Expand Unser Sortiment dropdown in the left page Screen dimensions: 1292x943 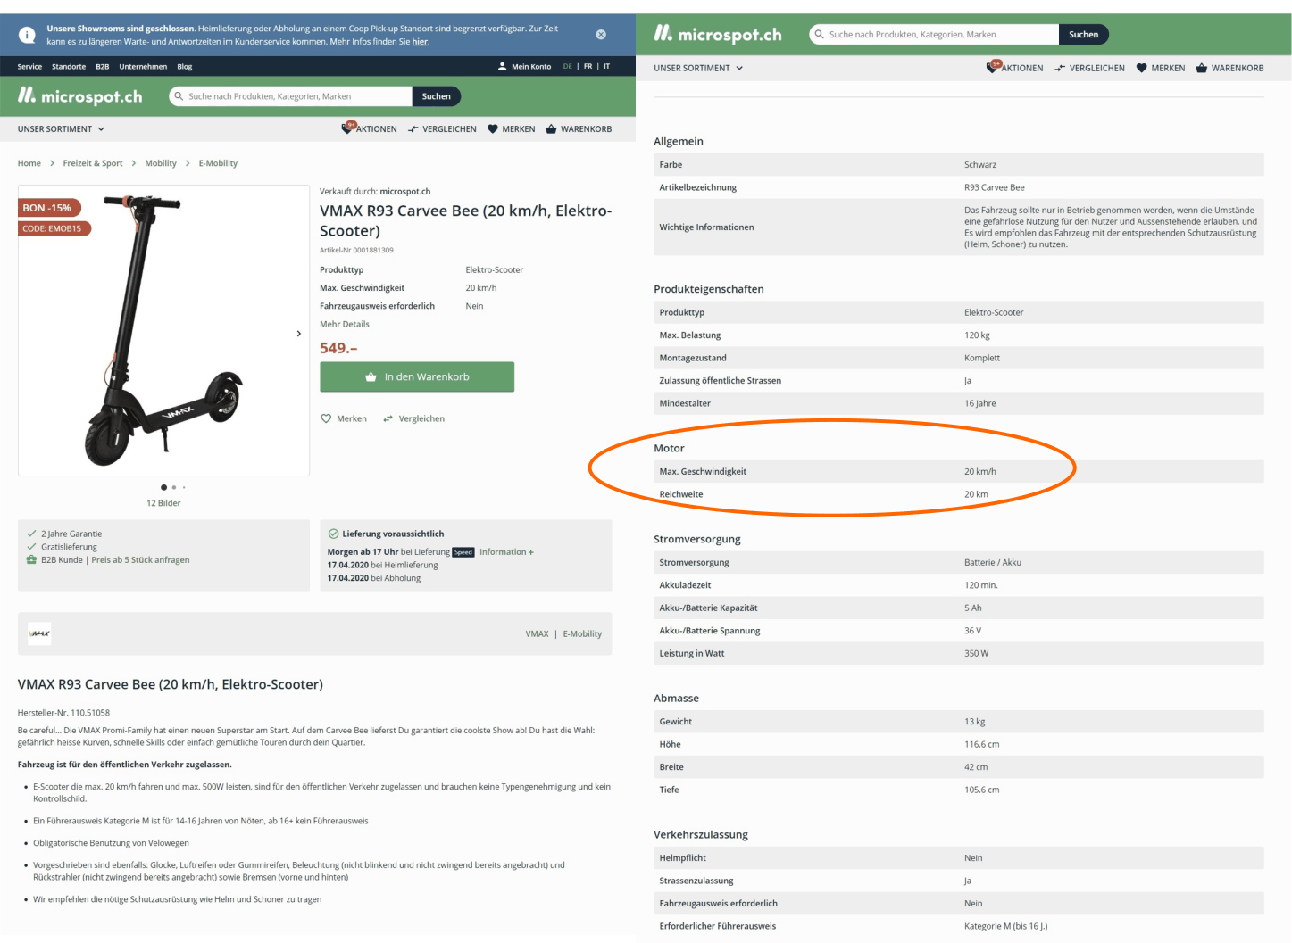coord(61,129)
